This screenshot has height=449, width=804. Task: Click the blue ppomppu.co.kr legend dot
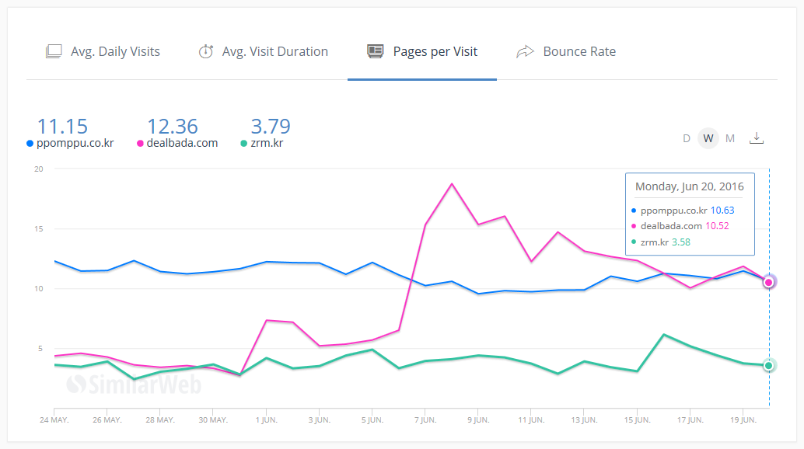[x=30, y=143]
